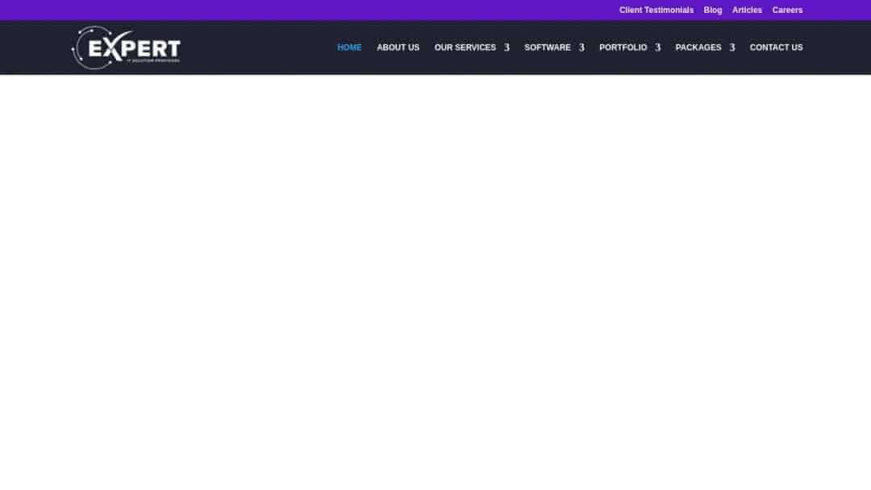Select the HOME menu item
The image size is (871, 490).
[349, 48]
